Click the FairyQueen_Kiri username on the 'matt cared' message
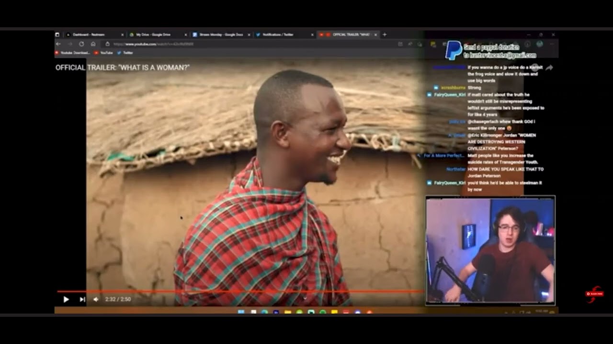The image size is (613, 344). point(450,95)
